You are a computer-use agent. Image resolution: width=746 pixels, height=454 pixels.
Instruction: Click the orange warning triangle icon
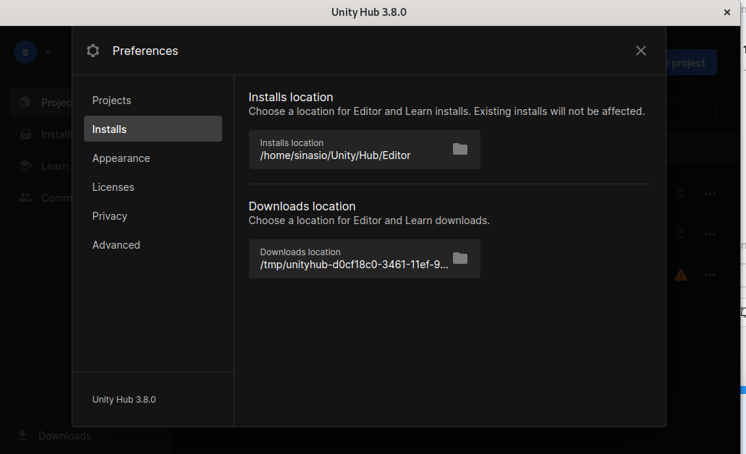click(x=681, y=275)
